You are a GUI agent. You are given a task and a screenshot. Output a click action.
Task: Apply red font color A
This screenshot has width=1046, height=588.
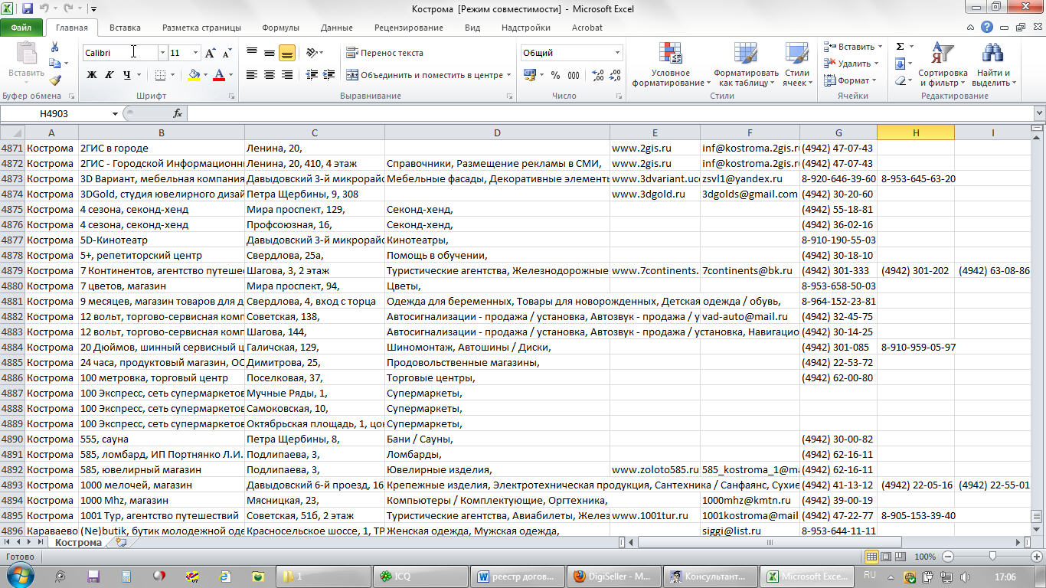219,75
